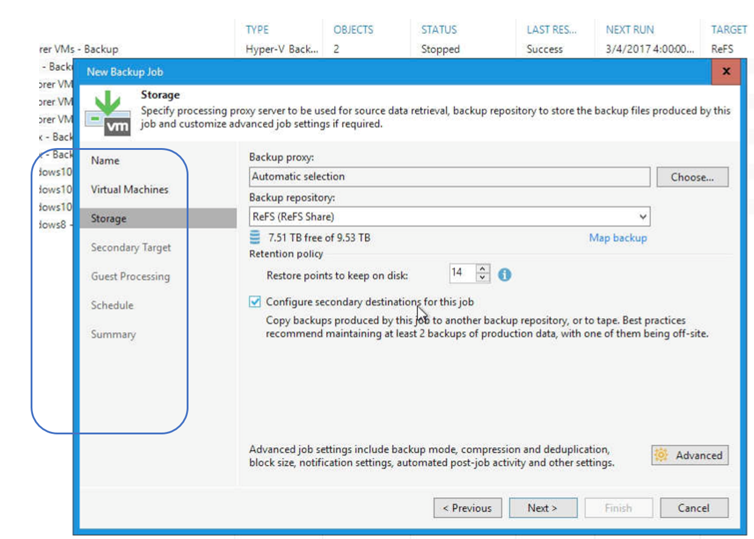
Task: Sort the job list by the STATUS column
Action: coord(439,29)
